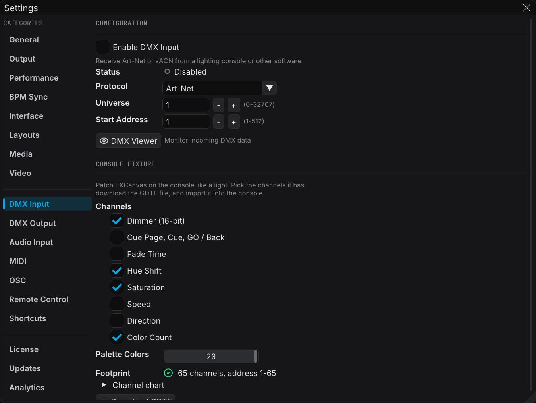Enable the Fade Time channel checkbox
The height and width of the screenshot is (403, 536).
[117, 254]
